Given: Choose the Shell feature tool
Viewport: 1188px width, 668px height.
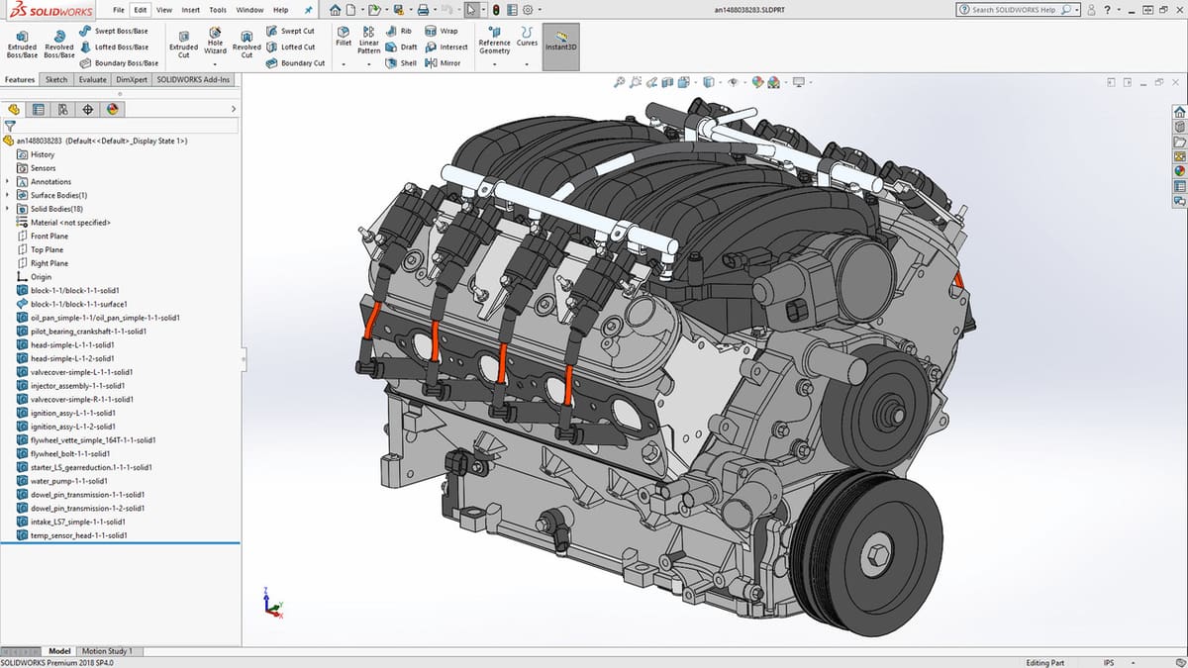Looking at the screenshot, I should [402, 62].
